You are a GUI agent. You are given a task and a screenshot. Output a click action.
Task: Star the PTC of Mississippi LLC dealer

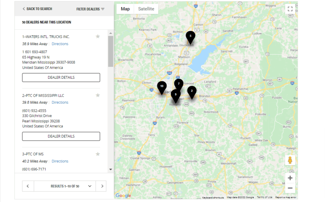pyautogui.click(x=98, y=95)
